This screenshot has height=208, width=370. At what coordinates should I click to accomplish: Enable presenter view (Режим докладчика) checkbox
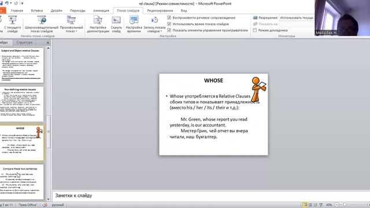[x=255, y=30]
